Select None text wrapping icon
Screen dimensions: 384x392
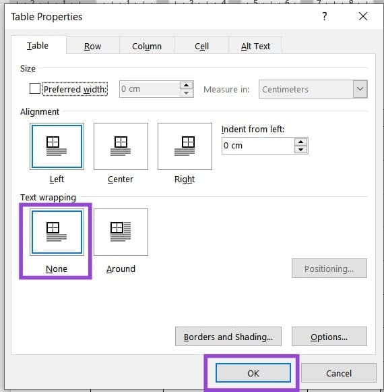(57, 232)
